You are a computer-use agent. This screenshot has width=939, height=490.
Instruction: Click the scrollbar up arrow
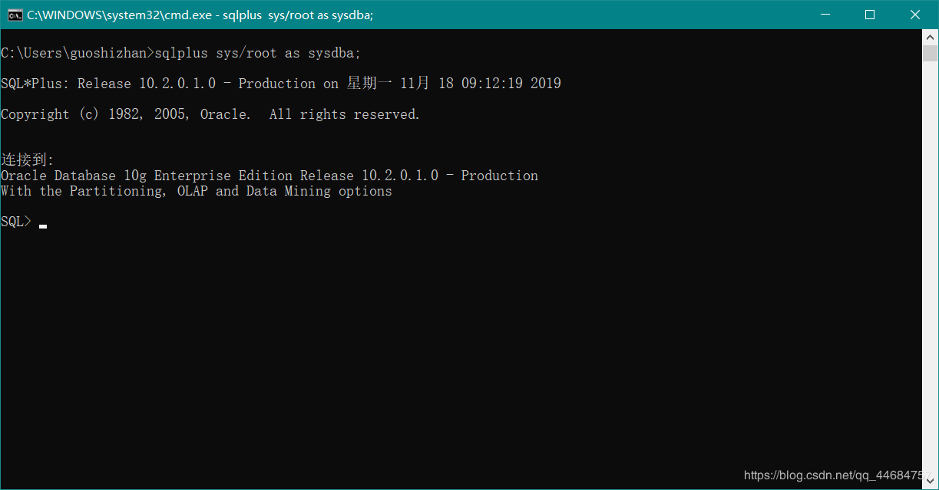930,37
